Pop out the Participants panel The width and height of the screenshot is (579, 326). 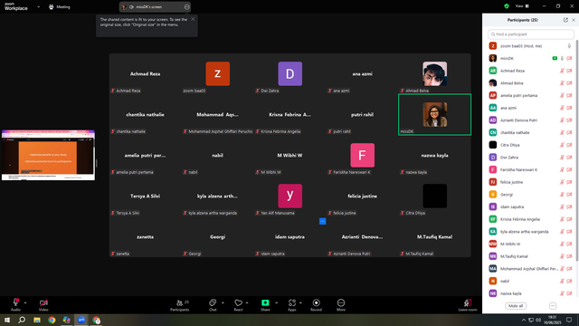point(565,20)
